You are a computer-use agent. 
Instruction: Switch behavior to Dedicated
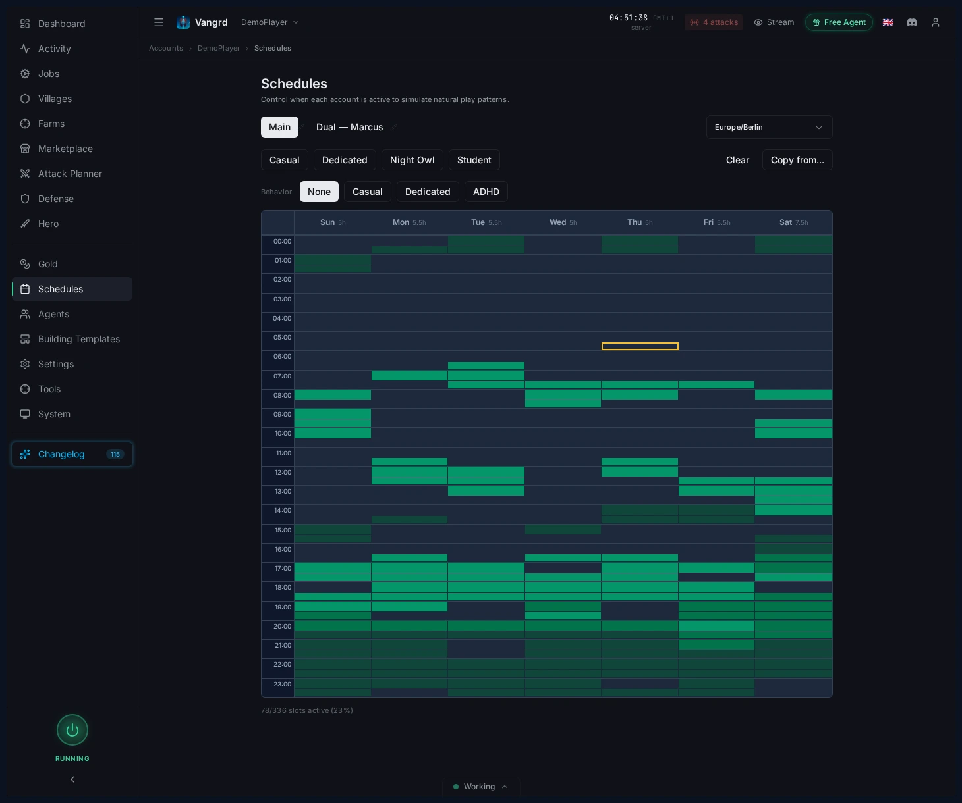point(428,192)
